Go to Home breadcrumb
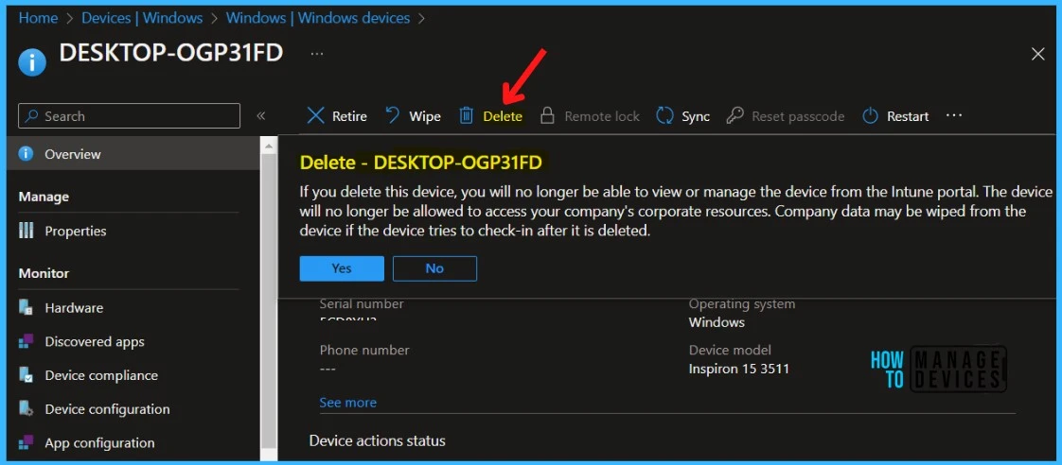This screenshot has height=465, width=1062. tap(38, 18)
